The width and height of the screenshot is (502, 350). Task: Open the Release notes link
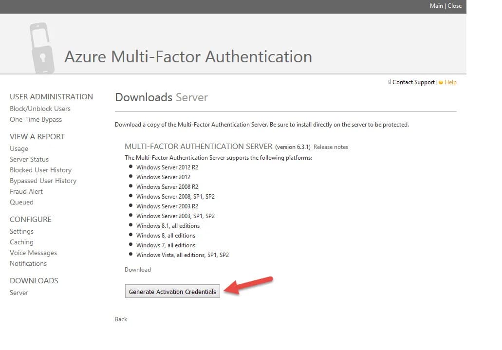tap(331, 147)
